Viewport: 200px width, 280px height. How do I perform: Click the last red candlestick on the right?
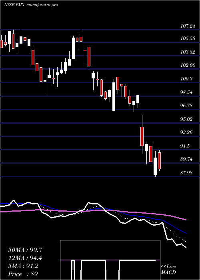tap(160, 160)
